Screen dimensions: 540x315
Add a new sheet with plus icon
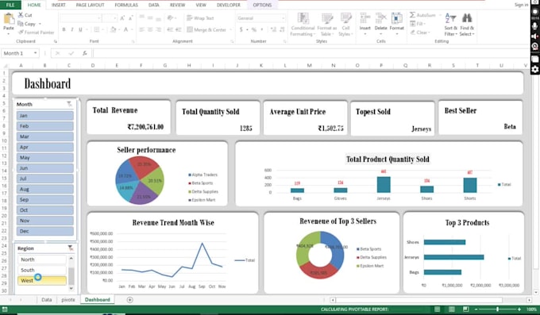coord(129,300)
